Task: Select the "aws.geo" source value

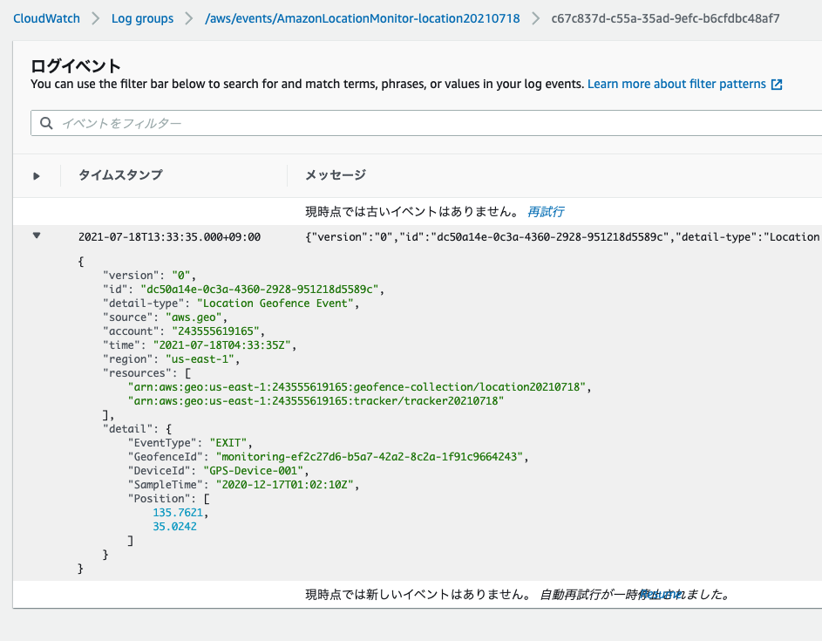Action: 194,317
